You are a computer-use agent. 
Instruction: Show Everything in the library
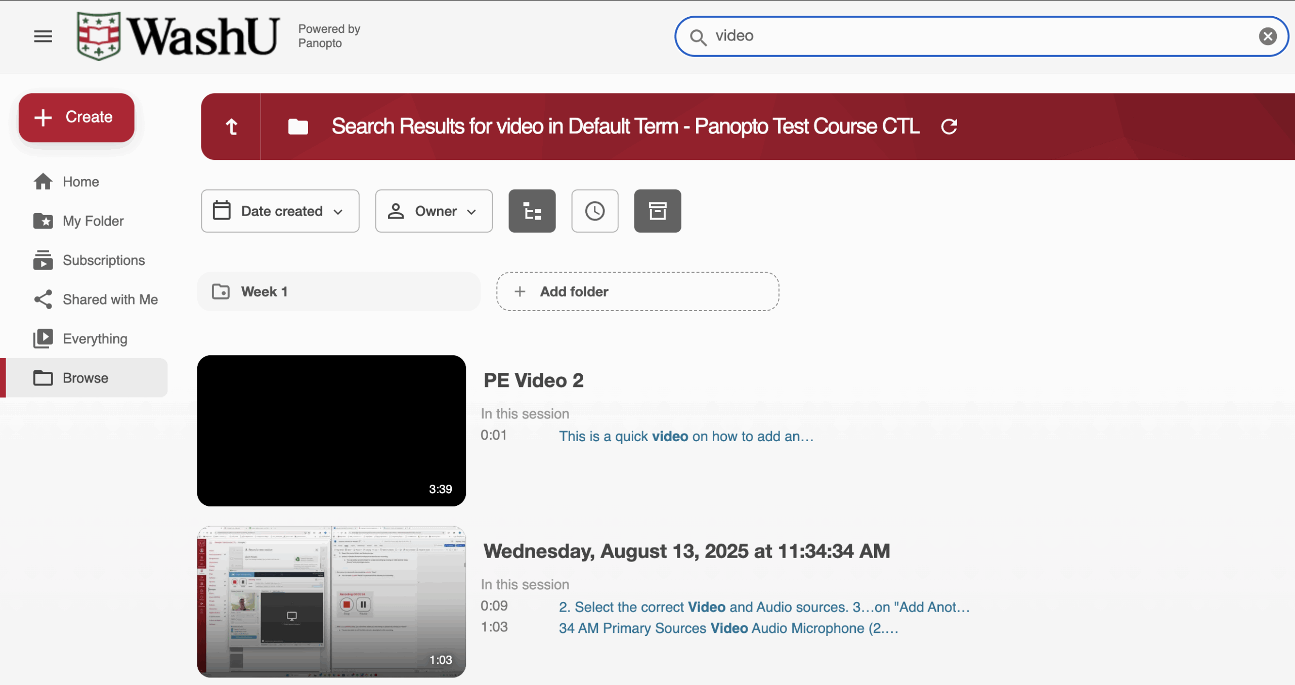(x=95, y=338)
